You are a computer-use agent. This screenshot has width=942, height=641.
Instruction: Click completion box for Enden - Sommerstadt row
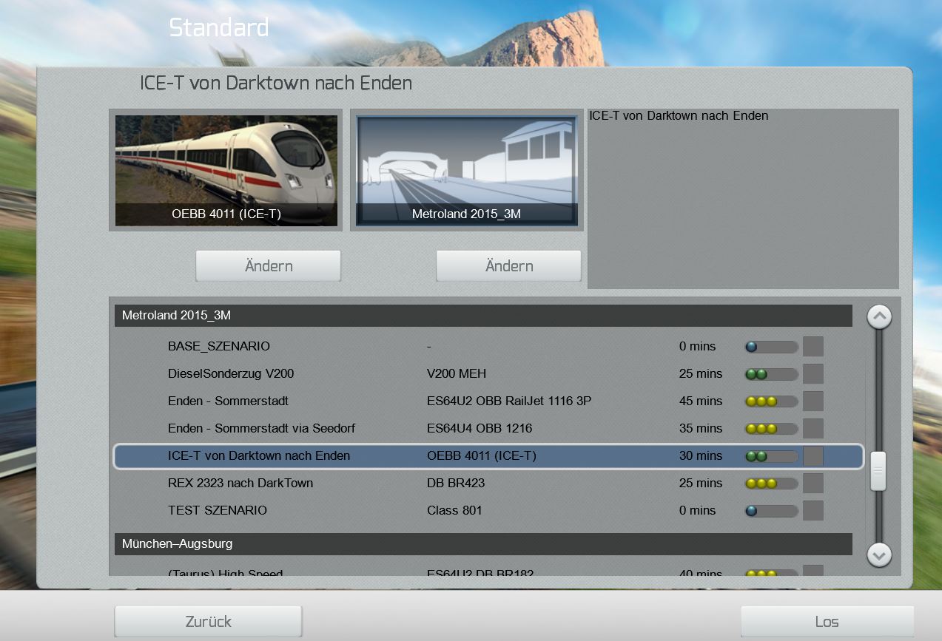pyautogui.click(x=813, y=401)
